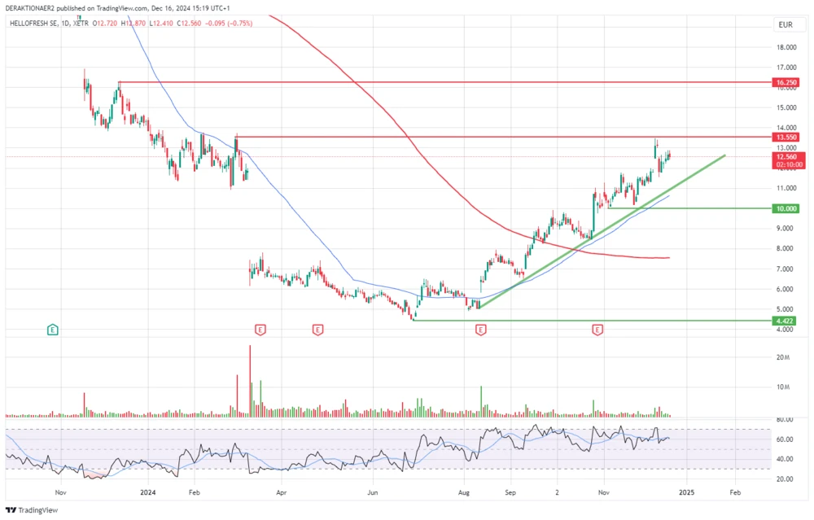The image size is (814, 520).
Task: Click the TradingView logo at bottom left
Action: tap(33, 510)
